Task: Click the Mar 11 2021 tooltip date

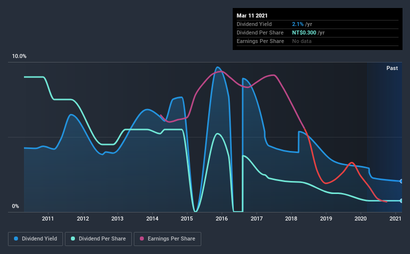Action: pyautogui.click(x=252, y=15)
